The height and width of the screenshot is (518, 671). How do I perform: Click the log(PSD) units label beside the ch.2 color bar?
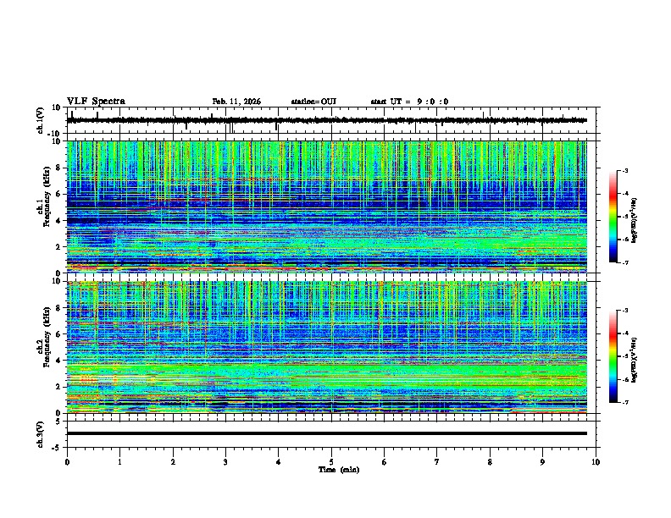(x=635, y=360)
